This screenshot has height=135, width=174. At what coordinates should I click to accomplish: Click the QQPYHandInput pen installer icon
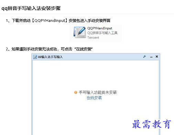[x=80, y=33]
